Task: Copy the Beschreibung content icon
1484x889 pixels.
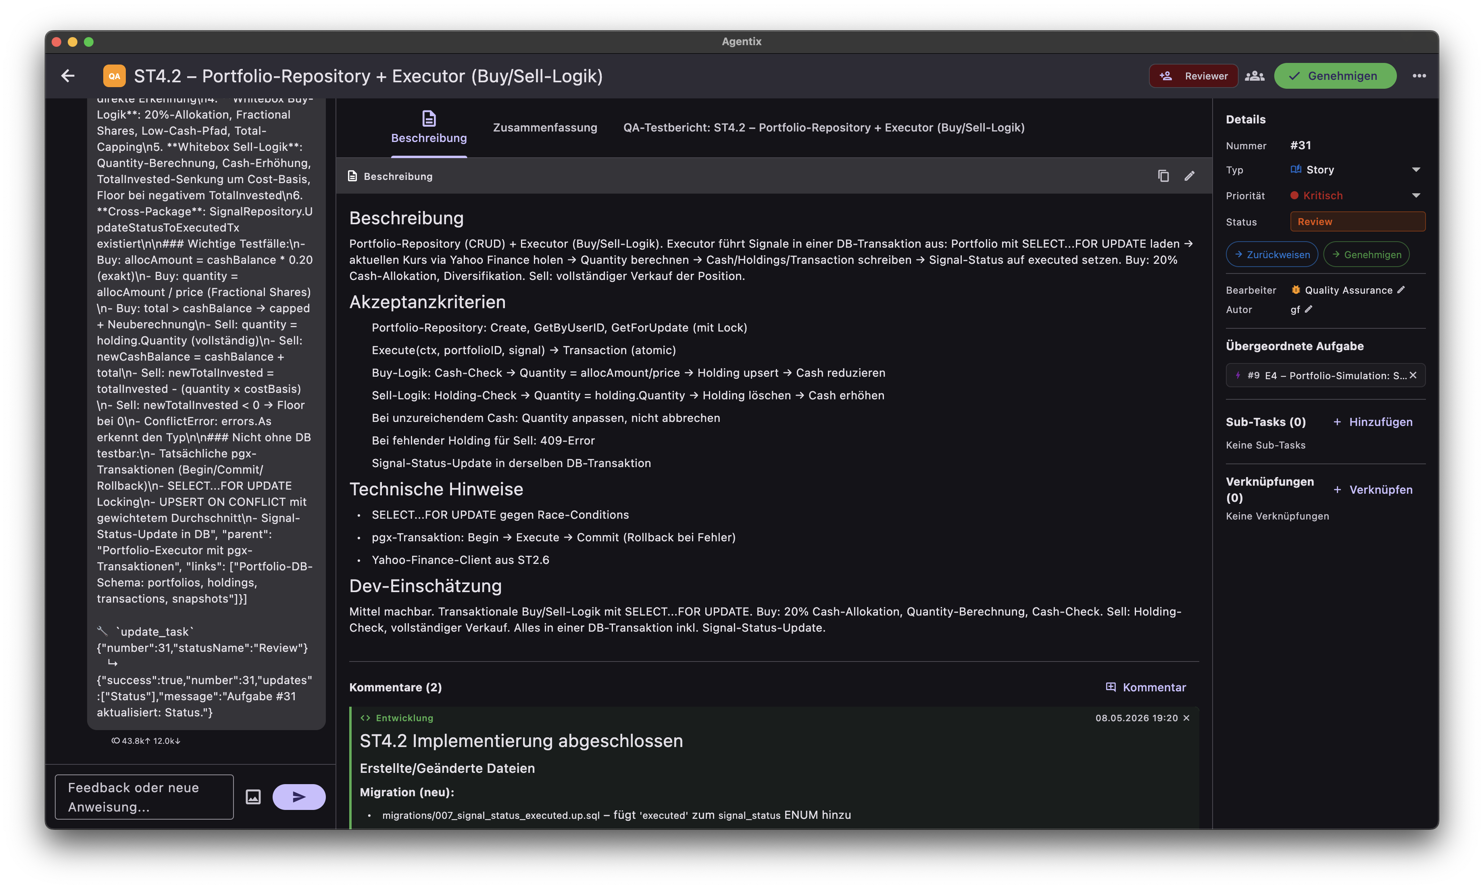Action: [1163, 175]
